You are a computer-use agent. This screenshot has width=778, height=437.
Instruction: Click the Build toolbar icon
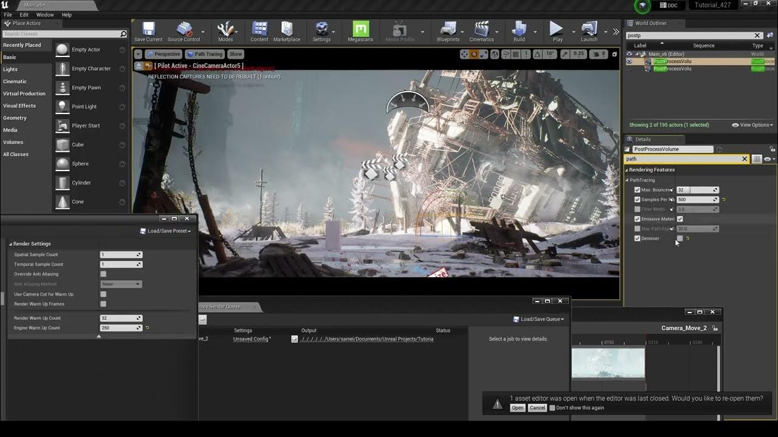(x=519, y=32)
